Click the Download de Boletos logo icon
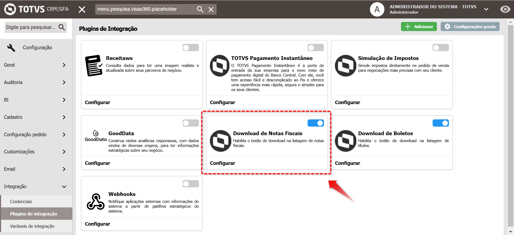Image resolution: width=514 pixels, height=235 pixels. (346, 141)
